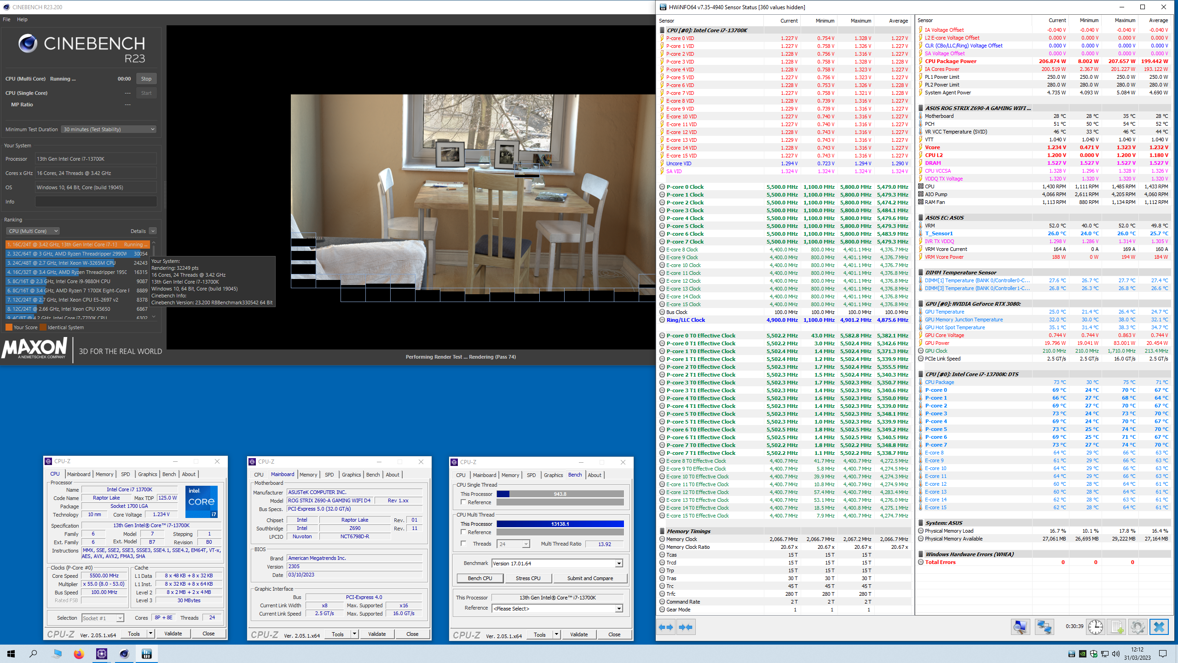The image size is (1178, 663).
Task: Tick Reference checkbox under CPU Multi Thread
Action: tap(463, 532)
